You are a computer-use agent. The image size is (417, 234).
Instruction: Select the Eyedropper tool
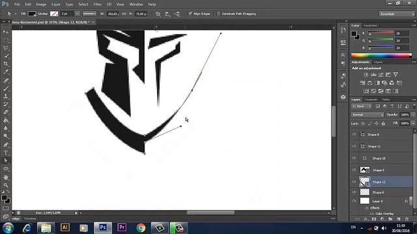pos(6,71)
